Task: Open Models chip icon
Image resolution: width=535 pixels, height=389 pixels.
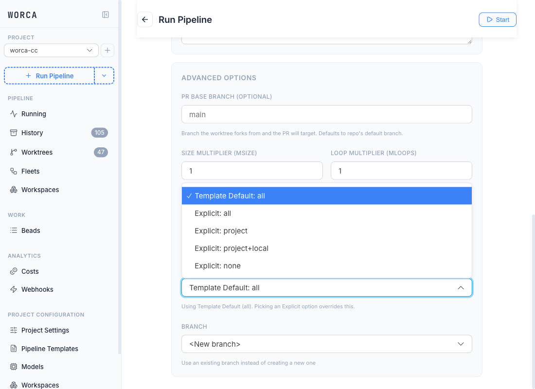Action: coord(14,367)
